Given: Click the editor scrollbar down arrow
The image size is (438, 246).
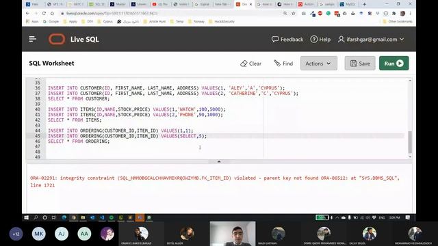Looking at the screenshot, I should coord(410,157).
